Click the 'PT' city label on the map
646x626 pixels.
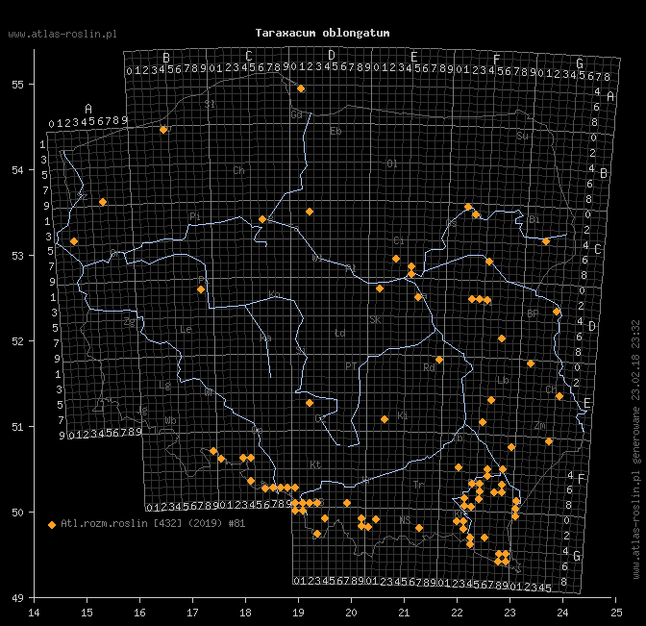[351, 366]
